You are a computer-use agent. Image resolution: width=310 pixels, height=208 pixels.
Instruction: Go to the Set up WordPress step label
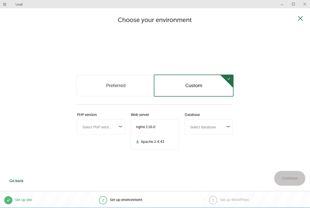[x=234, y=200]
